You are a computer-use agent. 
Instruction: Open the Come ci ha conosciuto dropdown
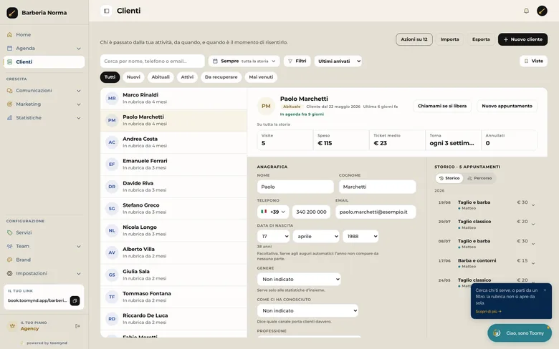pos(307,310)
